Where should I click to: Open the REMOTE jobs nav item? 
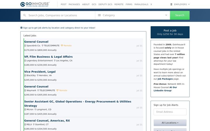tap(119, 4)
